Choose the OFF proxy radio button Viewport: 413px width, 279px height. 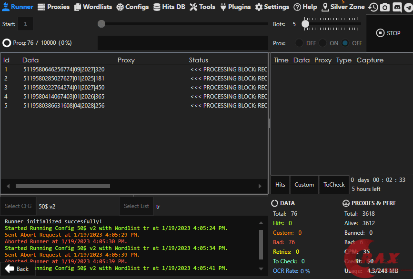tap(345, 43)
